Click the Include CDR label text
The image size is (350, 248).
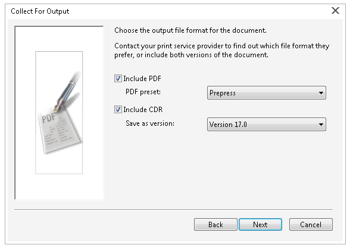tap(143, 110)
